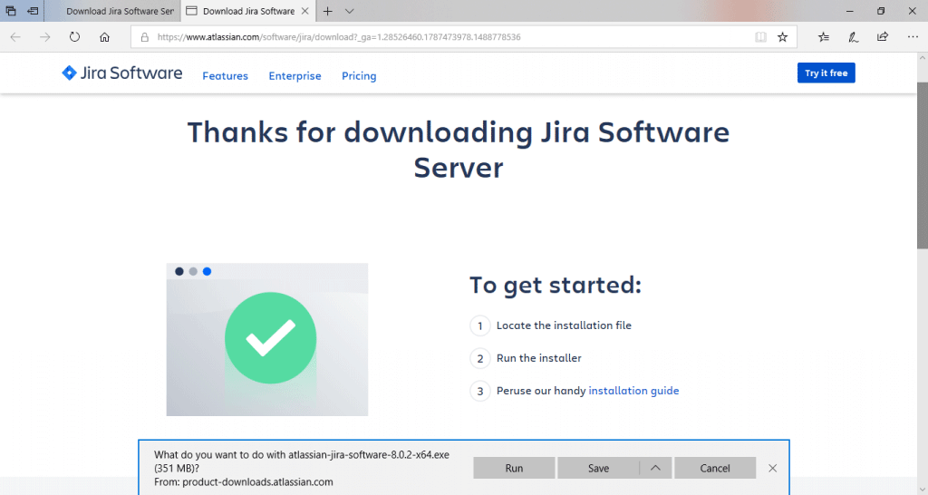Screen dimensions: 928x495
Task: Open the Features menu item
Action: (x=225, y=76)
